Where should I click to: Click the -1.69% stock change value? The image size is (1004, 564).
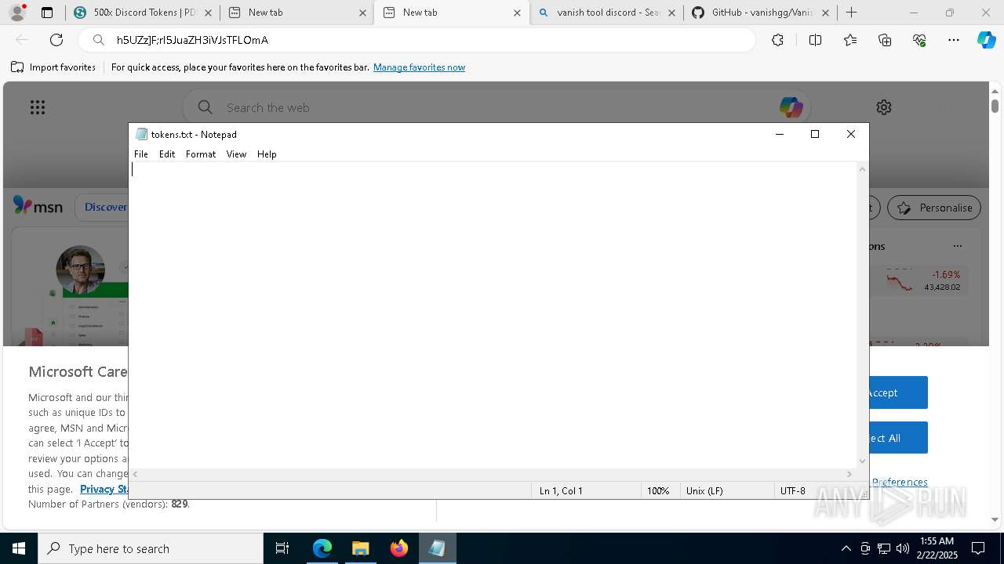tap(946, 275)
